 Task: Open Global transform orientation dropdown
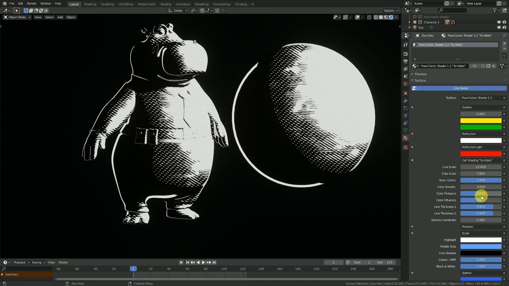tap(177, 11)
